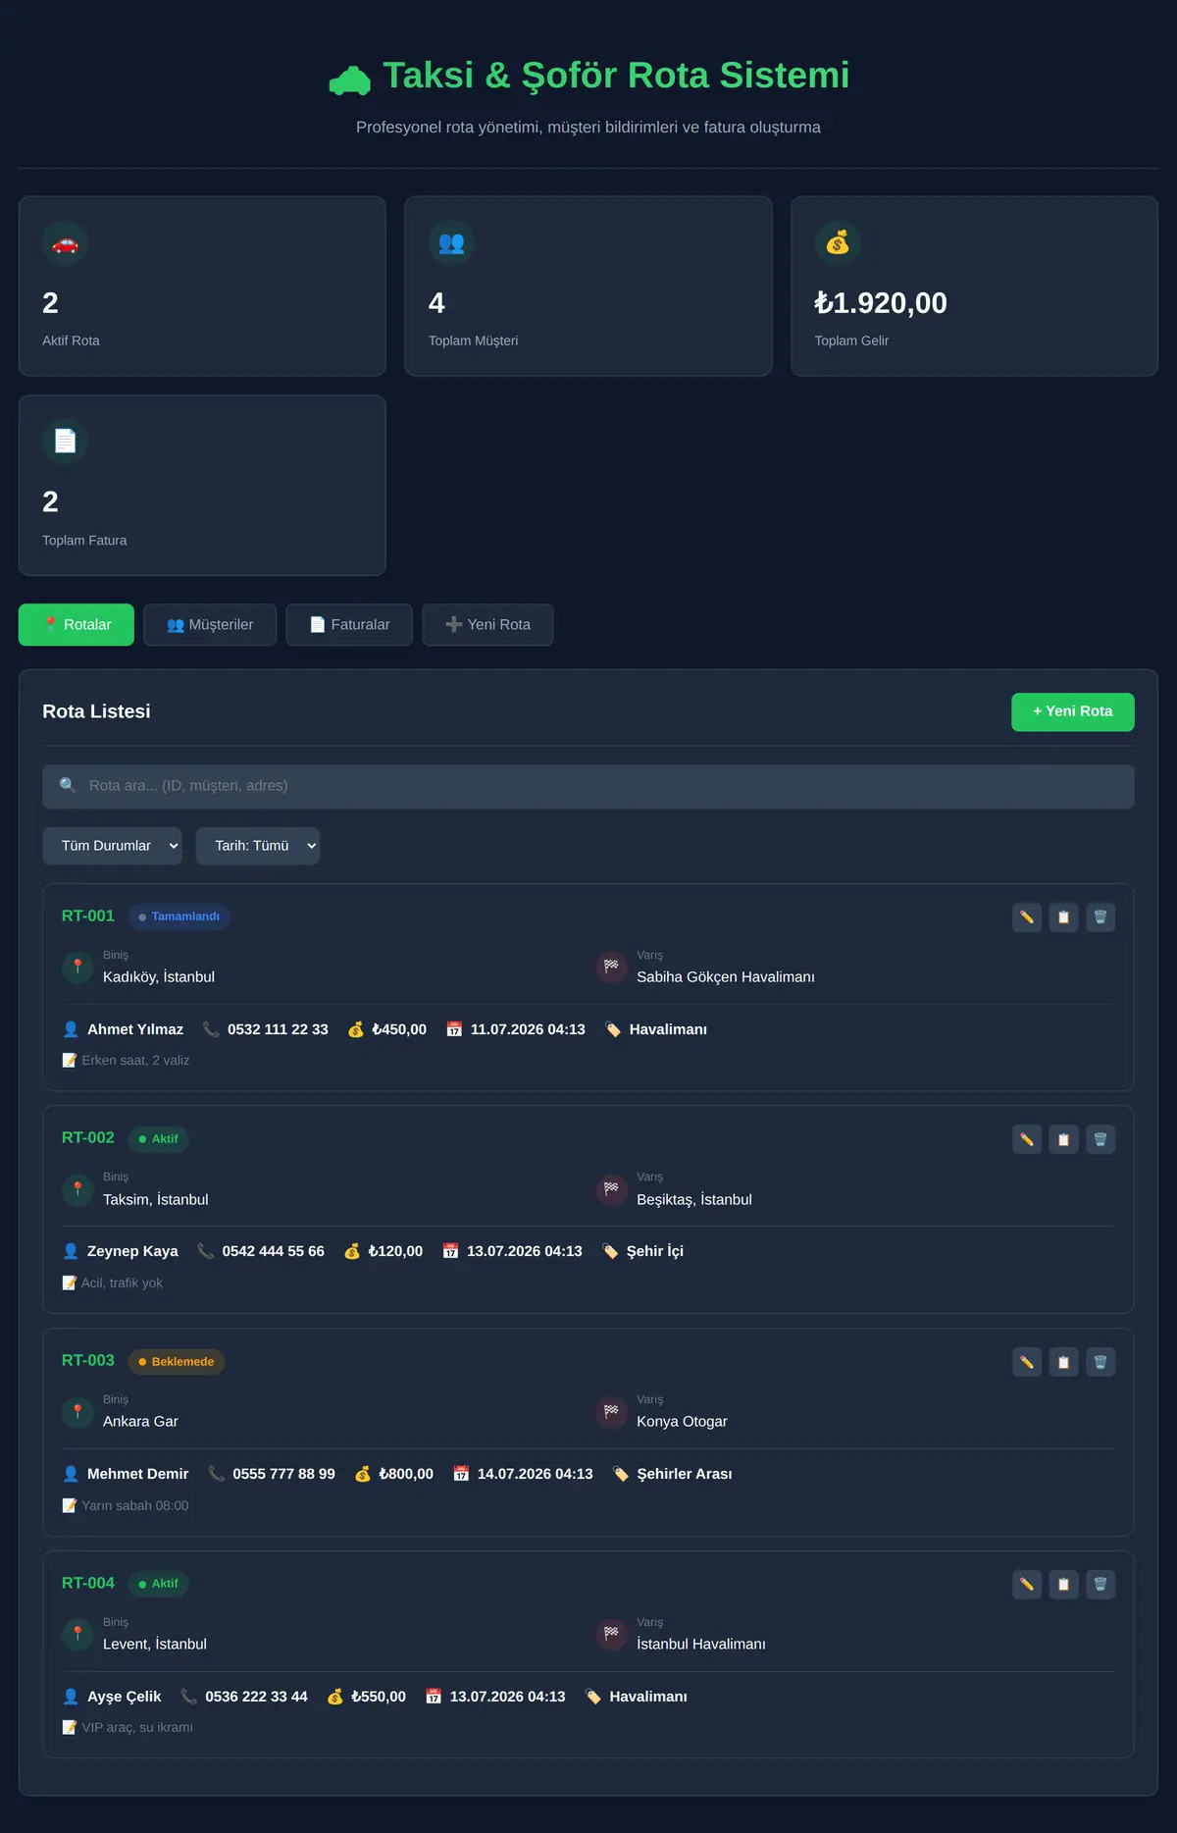Click the money bag icon on Toplam Gelir card
Image resolution: width=1177 pixels, height=1833 pixels.
pos(838,243)
